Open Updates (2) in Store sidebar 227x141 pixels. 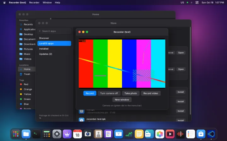tap(54, 54)
